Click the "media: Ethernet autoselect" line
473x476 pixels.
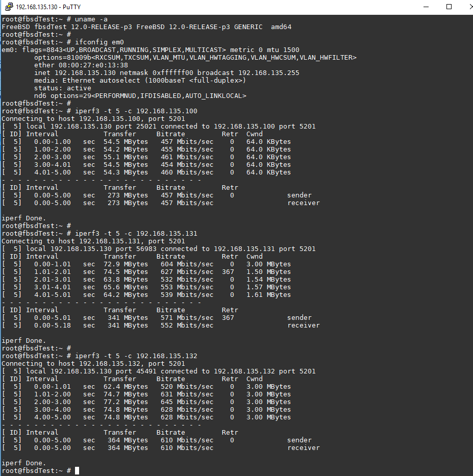click(140, 80)
